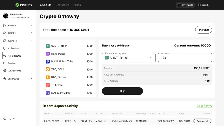The width and height of the screenshot is (224, 126).
Task: Click John Smith's avatar in the sidebar
Action: point(6,16)
